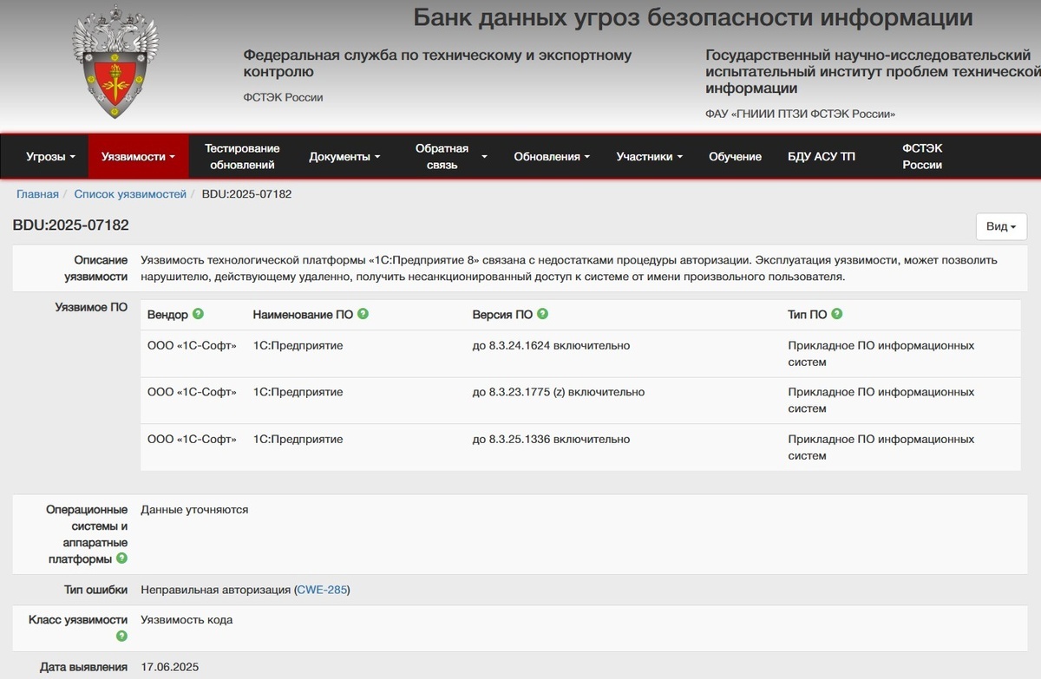Screen dimensions: 1041x679
Task: Open the Обучение menu item
Action: [x=735, y=157]
